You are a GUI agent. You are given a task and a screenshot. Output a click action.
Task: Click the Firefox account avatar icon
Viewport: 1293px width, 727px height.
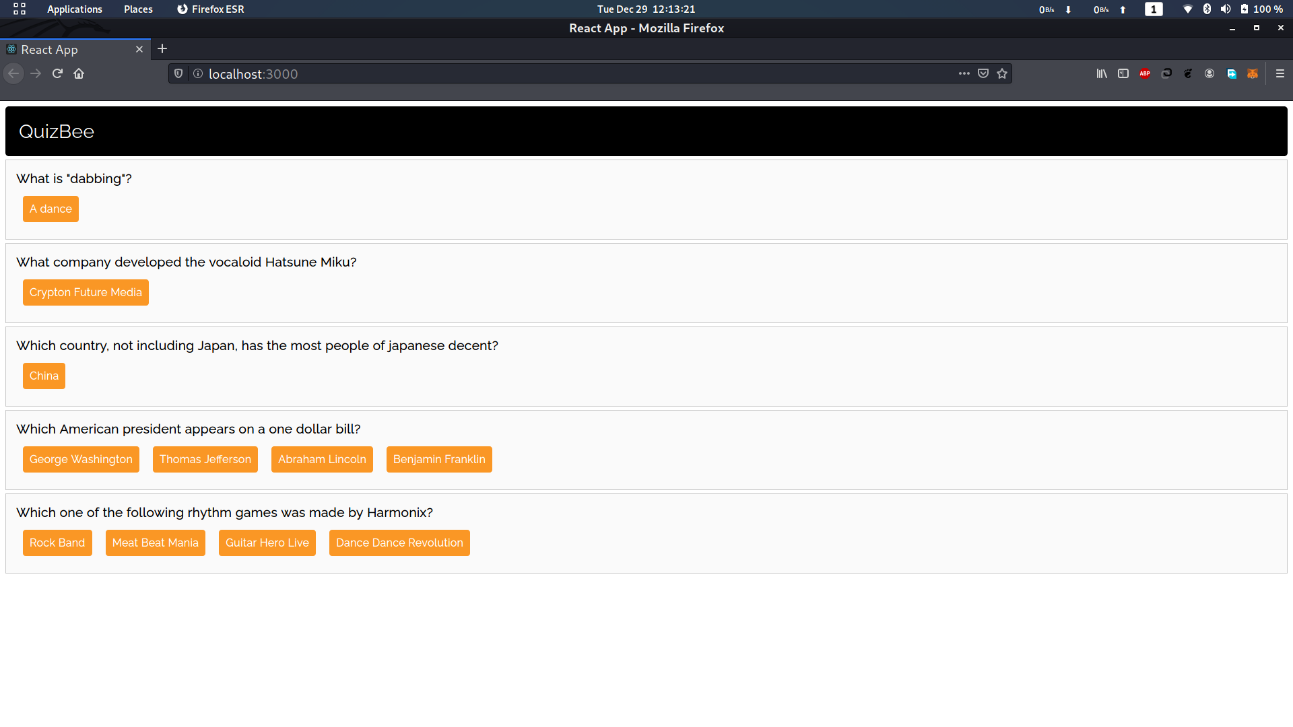[1209, 74]
